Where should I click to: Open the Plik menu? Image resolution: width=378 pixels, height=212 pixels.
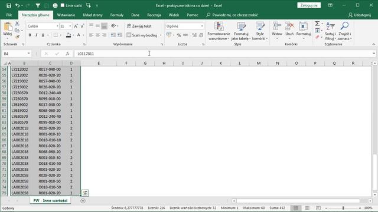click(9, 15)
